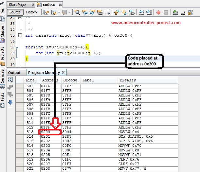Click Go to Header/Source icon
This screenshot has height=172, width=200.
191,12
